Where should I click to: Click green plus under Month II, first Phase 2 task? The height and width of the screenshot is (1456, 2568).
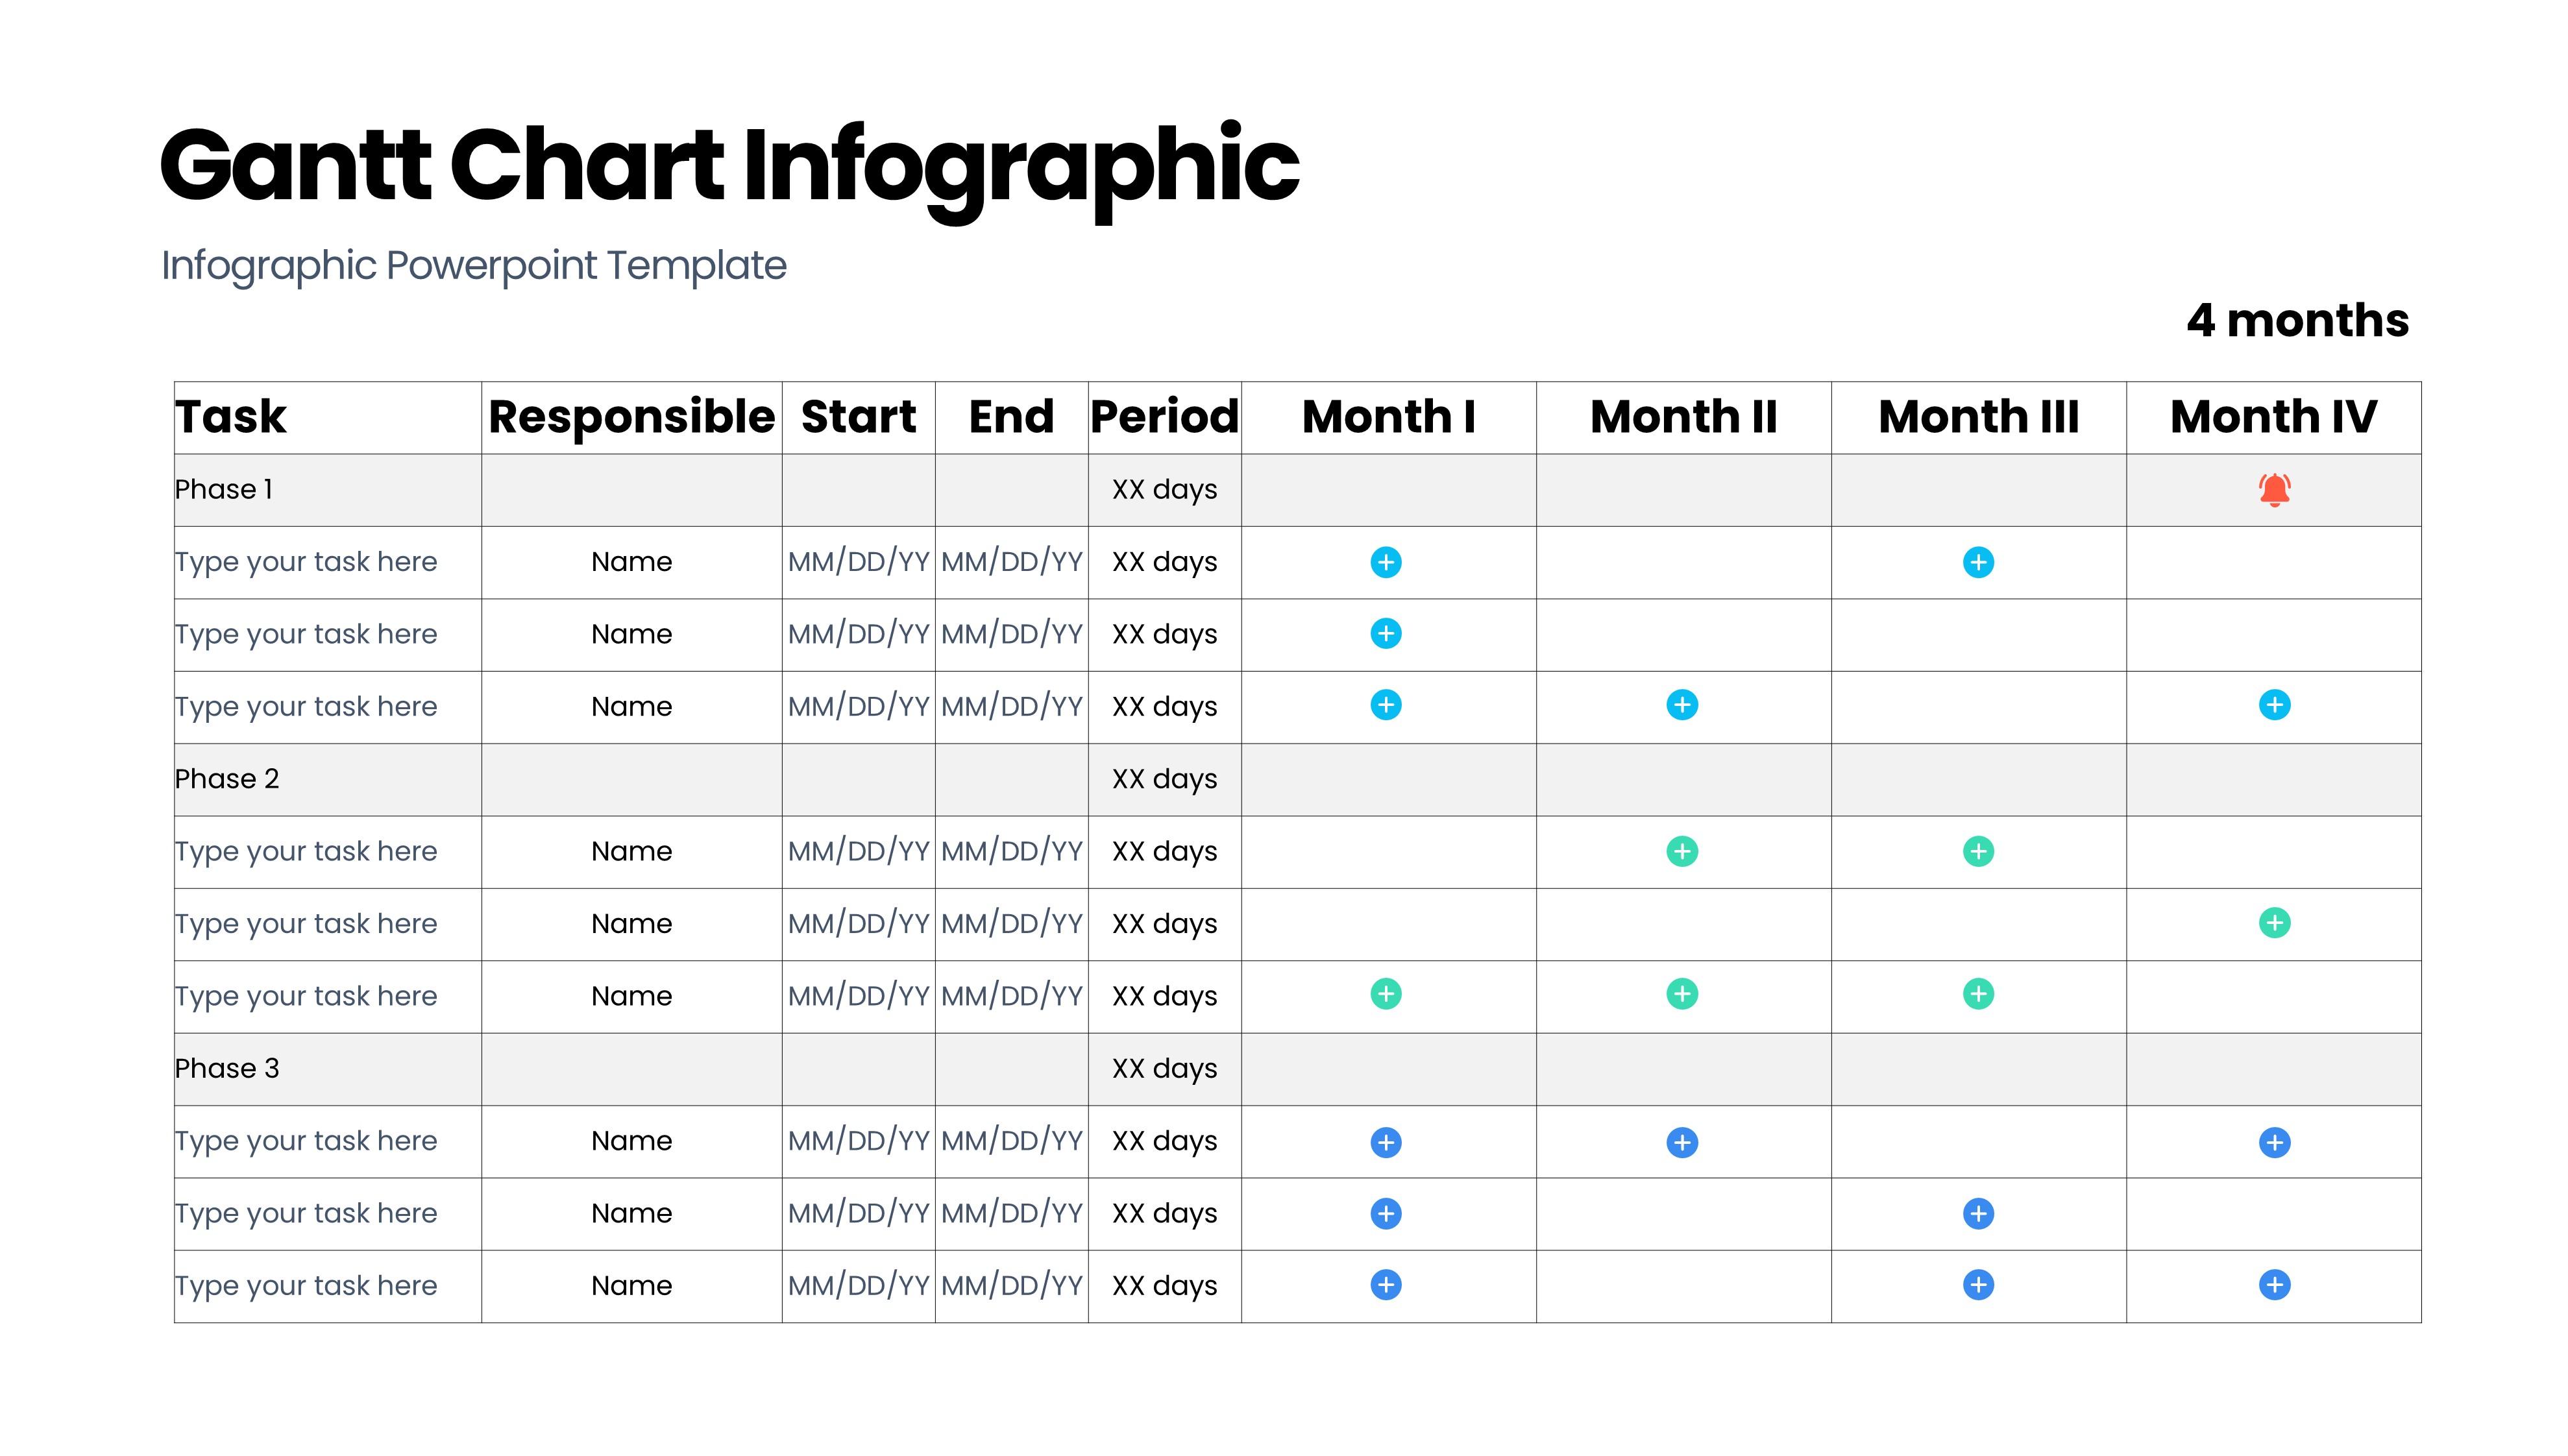tap(1682, 851)
